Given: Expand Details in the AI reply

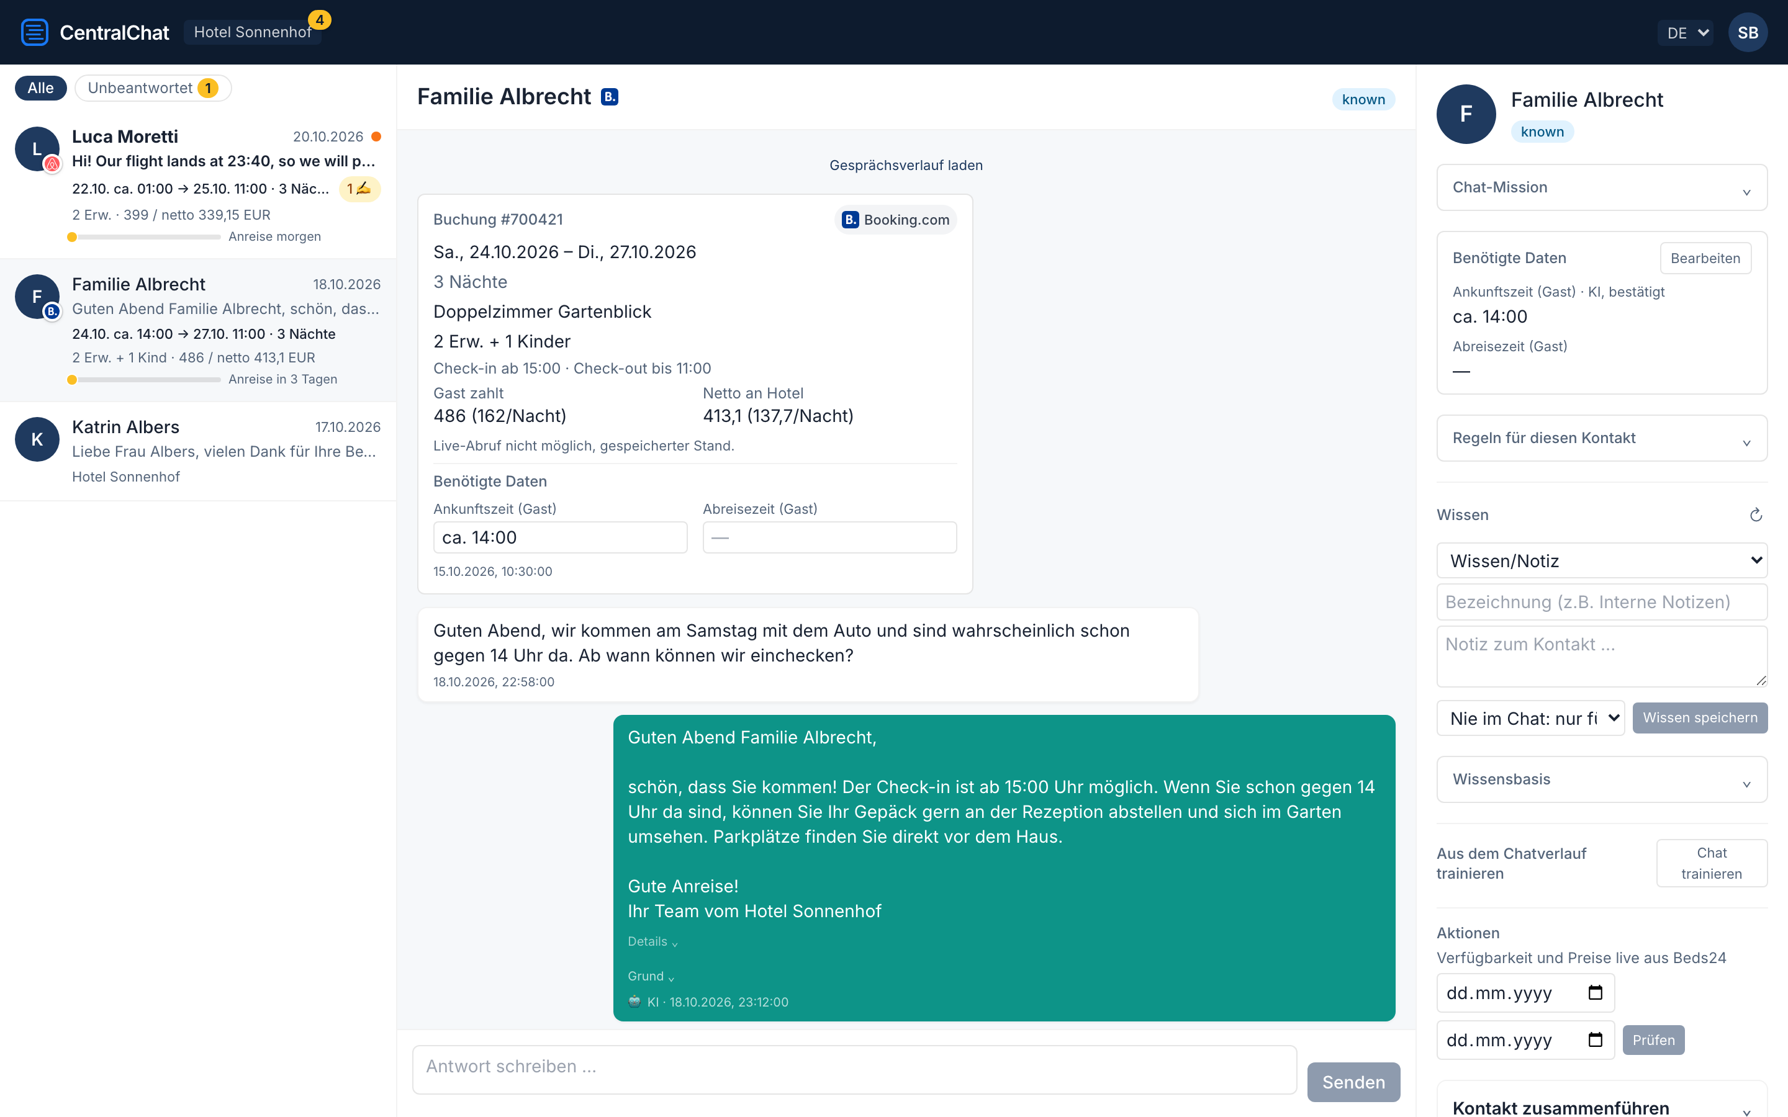Looking at the screenshot, I should (652, 941).
